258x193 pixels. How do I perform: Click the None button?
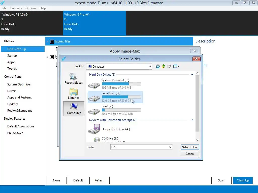point(57,180)
